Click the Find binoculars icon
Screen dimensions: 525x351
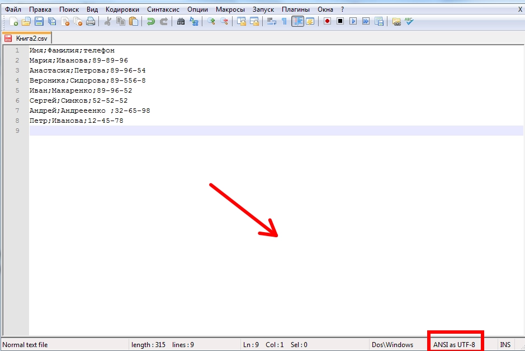point(181,22)
